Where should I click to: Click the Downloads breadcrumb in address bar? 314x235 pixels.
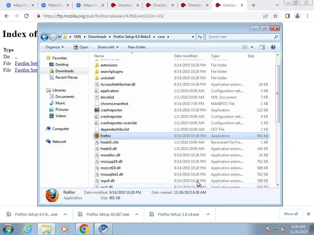(x=97, y=37)
